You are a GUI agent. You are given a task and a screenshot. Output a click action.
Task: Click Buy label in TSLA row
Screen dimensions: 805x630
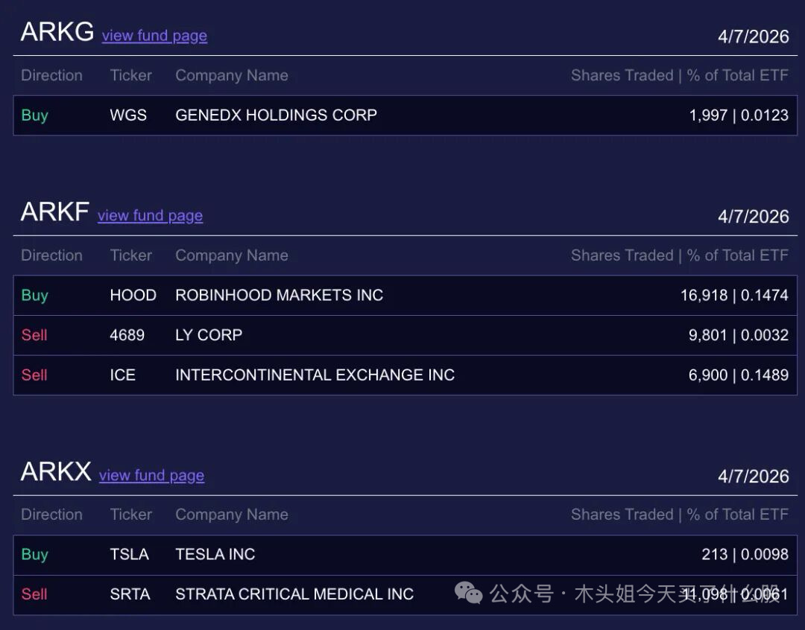click(x=34, y=555)
